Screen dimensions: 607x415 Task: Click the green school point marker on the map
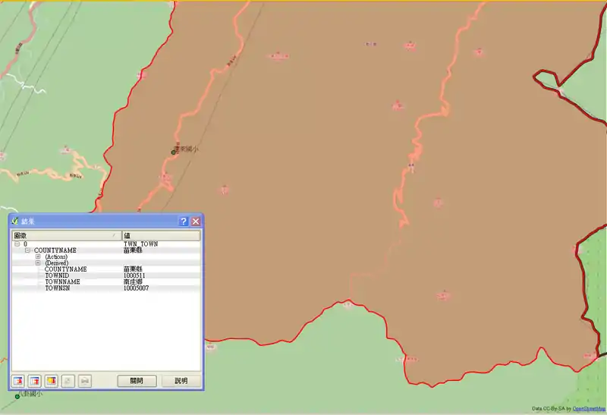click(173, 152)
